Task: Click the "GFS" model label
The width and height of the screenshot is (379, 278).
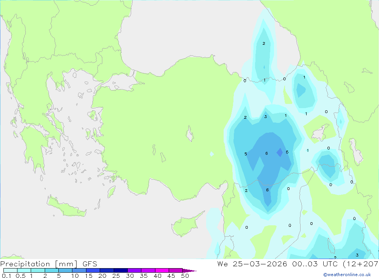Action: (90, 264)
